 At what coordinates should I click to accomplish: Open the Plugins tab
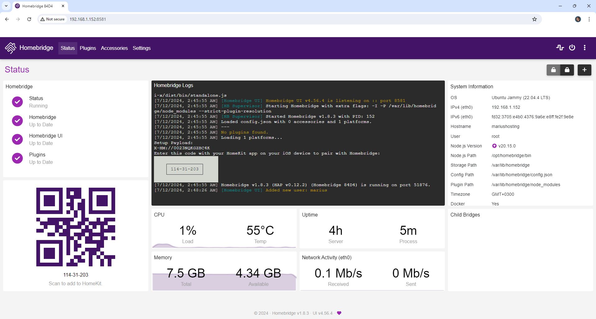88,48
